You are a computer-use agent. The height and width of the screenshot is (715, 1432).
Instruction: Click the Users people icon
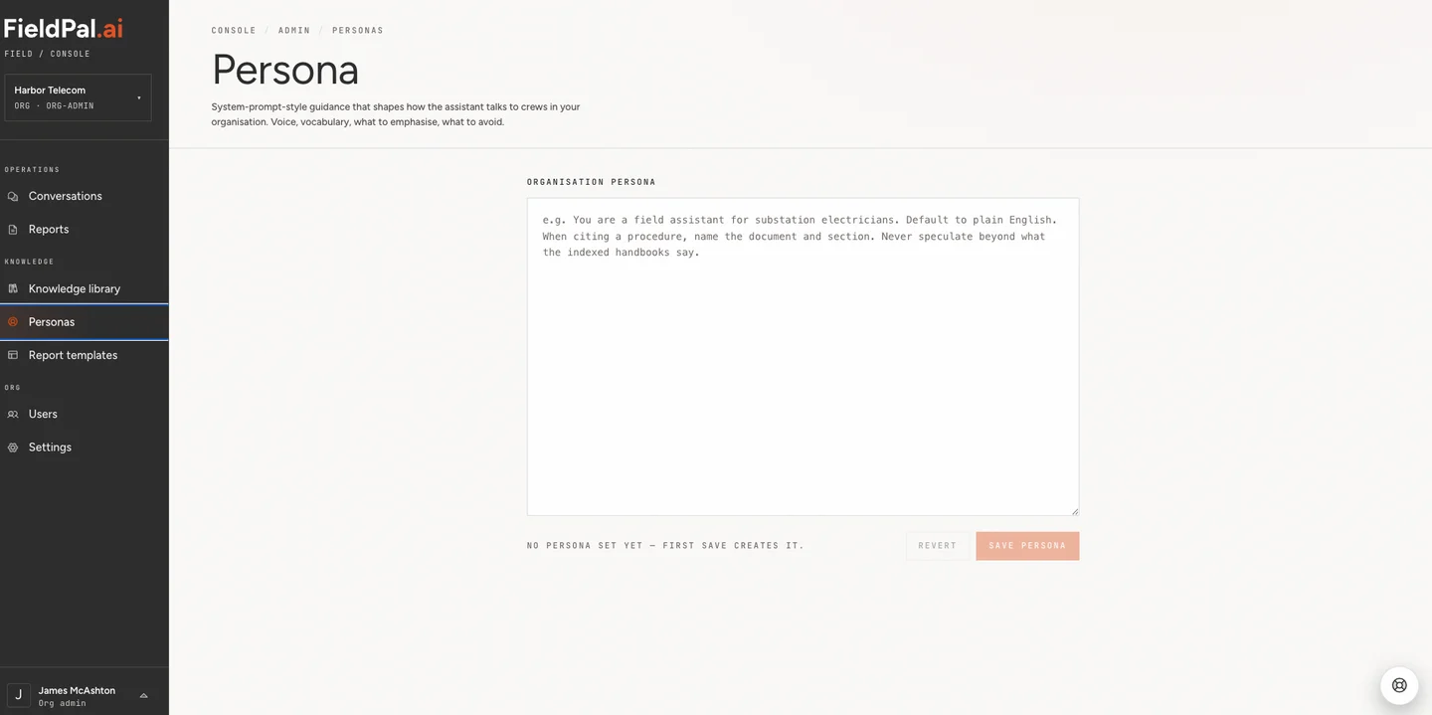pyautogui.click(x=13, y=415)
